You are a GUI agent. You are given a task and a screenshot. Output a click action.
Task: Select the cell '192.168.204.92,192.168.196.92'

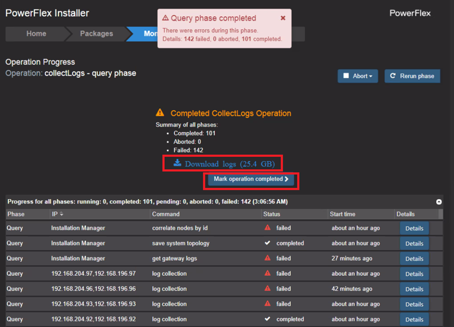point(94,319)
